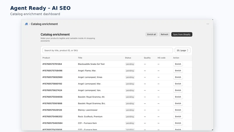Click pending badge for Rock: EcoRock; Premium

[x=130, y=116]
